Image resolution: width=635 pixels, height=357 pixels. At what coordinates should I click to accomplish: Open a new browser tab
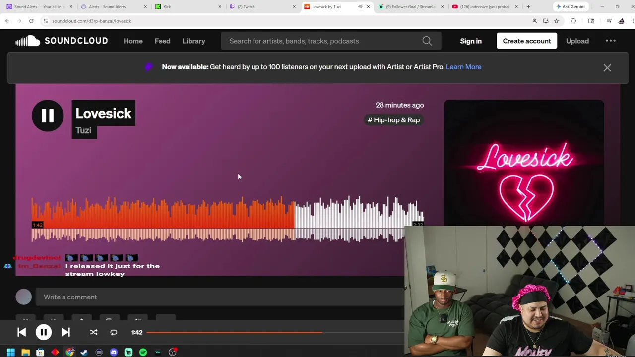pyautogui.click(x=528, y=7)
